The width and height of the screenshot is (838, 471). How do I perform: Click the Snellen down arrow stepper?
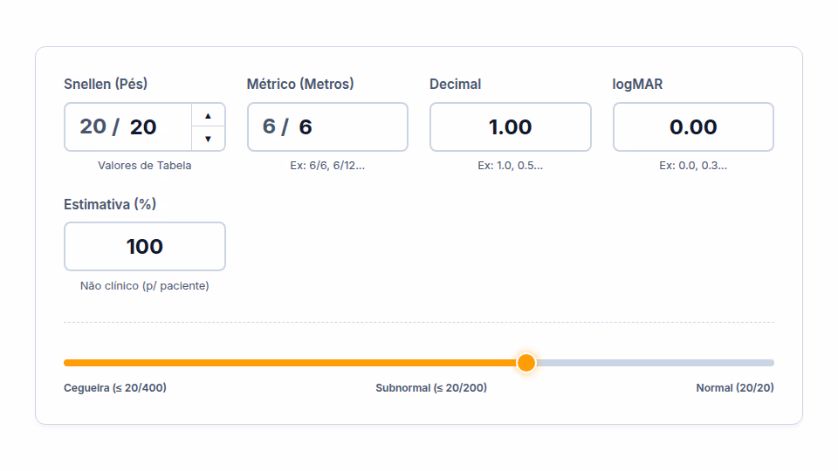tap(208, 139)
